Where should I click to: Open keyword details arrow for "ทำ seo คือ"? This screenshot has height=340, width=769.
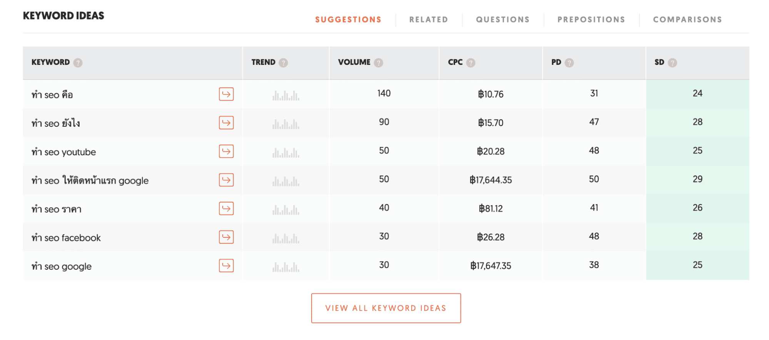coord(226,94)
